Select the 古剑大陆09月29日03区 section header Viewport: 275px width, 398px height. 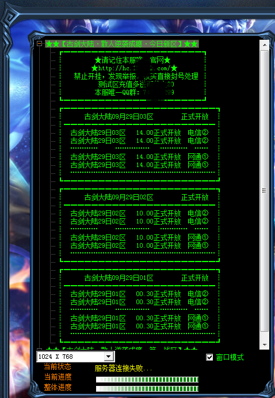pyautogui.click(x=119, y=117)
